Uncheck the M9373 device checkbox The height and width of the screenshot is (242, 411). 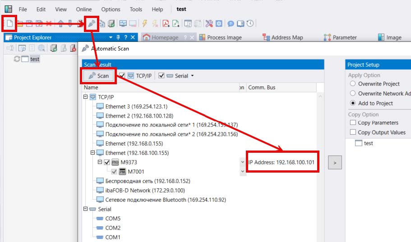(106, 162)
